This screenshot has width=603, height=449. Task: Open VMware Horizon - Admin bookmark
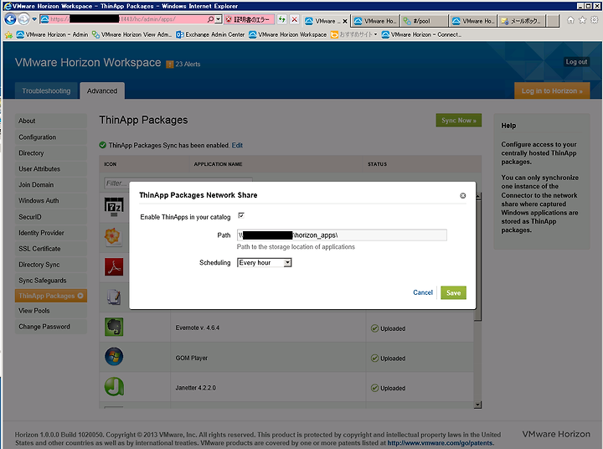(x=52, y=34)
